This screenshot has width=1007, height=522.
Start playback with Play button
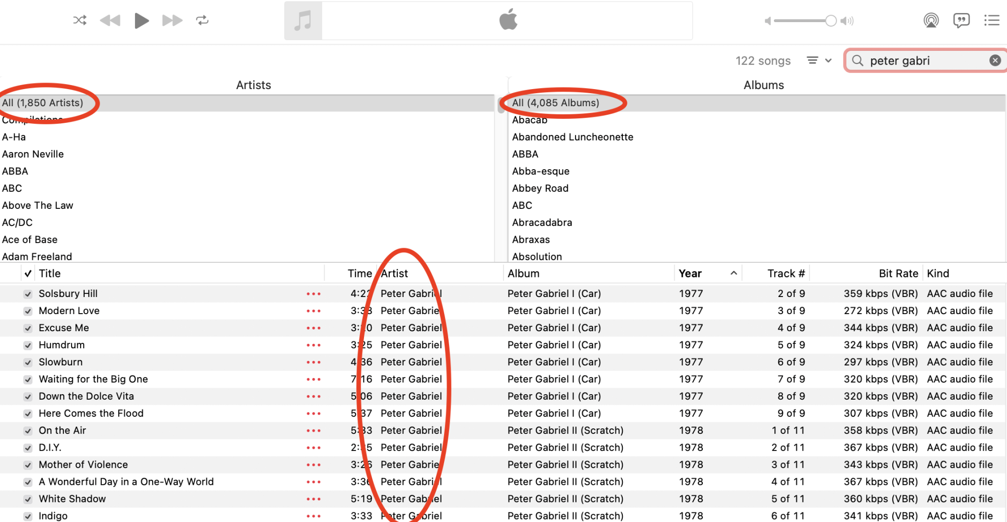coord(141,21)
